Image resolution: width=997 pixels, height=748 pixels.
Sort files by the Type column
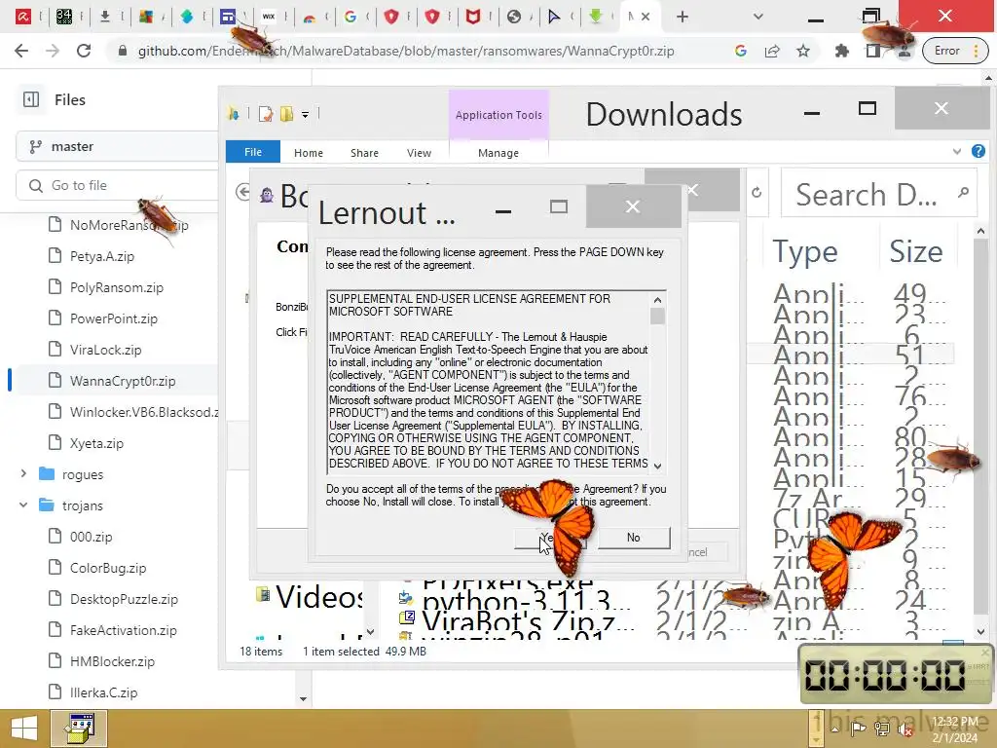click(x=805, y=252)
